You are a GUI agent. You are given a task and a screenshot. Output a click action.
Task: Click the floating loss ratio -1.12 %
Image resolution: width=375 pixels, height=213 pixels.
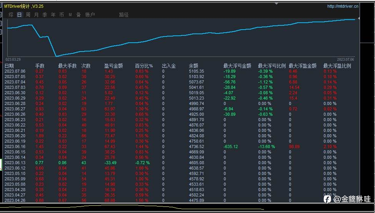tap(265, 82)
